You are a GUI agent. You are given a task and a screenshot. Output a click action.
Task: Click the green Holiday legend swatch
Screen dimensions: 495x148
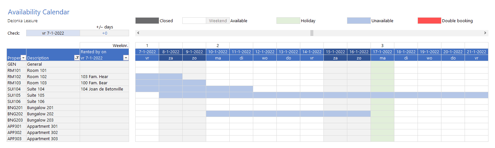[288, 21]
